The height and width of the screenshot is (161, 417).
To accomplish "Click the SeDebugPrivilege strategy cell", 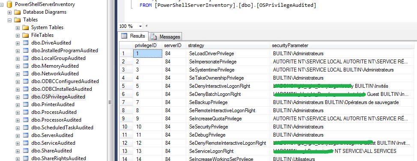I will tap(228, 134).
